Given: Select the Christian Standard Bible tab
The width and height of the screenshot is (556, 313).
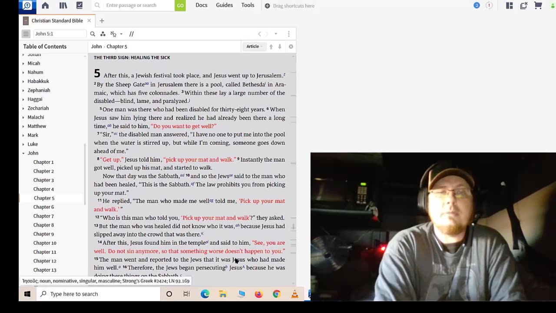Looking at the screenshot, I should (x=57, y=20).
